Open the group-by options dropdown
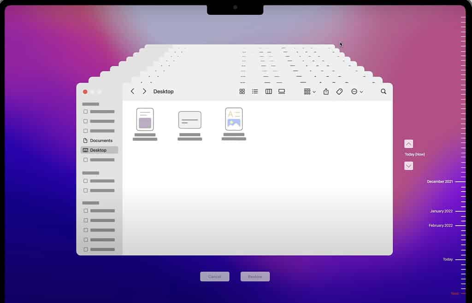Image resolution: width=472 pixels, height=303 pixels. tap(310, 91)
